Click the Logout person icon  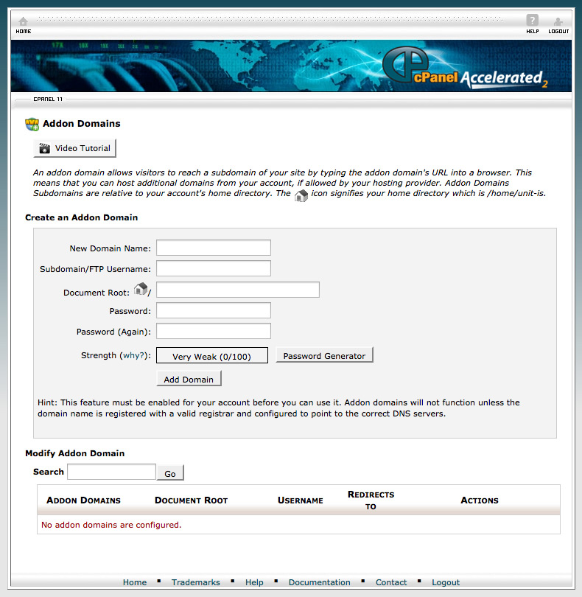pyautogui.click(x=558, y=21)
